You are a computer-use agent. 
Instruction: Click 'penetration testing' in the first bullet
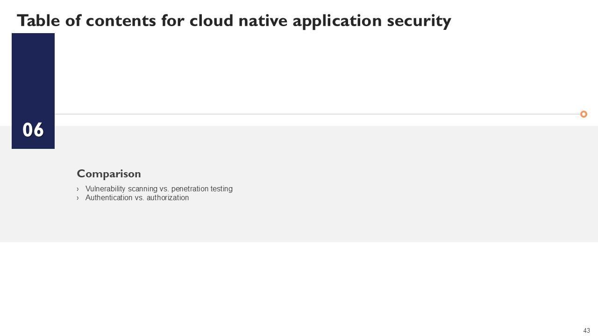[202, 189]
